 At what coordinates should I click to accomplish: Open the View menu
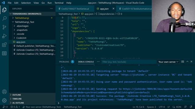(36, 3)
